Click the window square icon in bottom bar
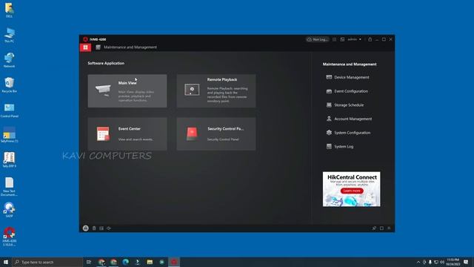Image resolution: width=474 pixels, height=267 pixels. [x=381, y=228]
